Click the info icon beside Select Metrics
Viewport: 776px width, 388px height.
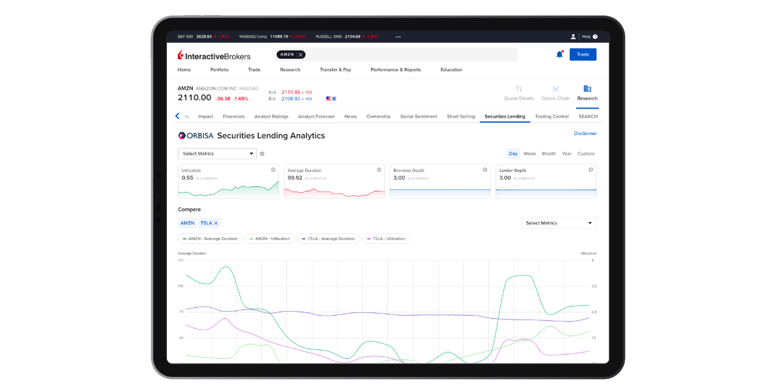[x=263, y=153]
